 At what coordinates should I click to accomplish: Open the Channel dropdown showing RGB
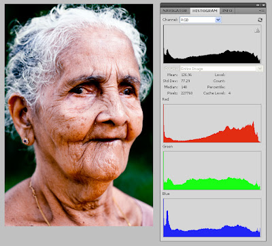pos(201,20)
